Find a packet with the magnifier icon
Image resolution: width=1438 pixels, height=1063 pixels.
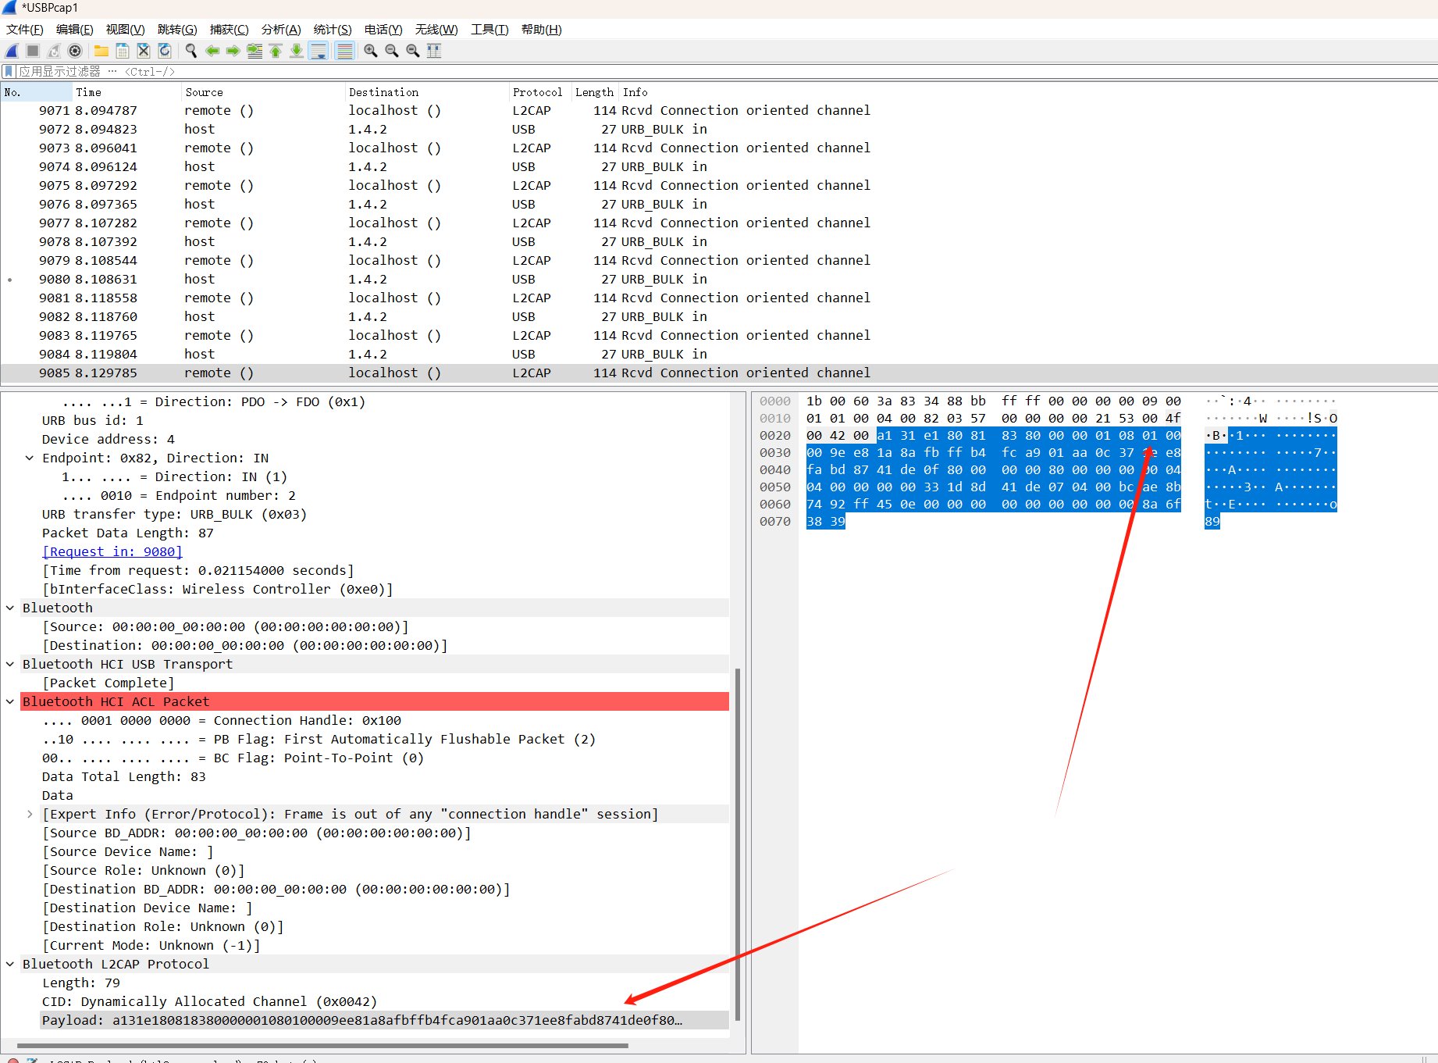(191, 51)
